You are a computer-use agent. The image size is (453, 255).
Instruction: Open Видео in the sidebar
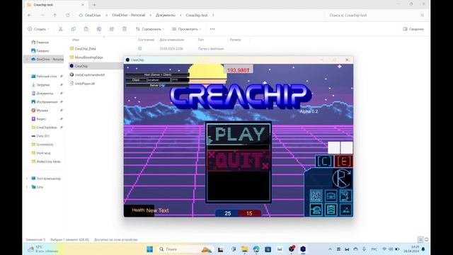[x=38, y=119]
